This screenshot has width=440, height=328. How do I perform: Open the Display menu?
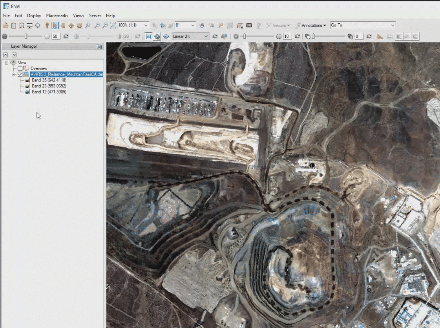34,15
